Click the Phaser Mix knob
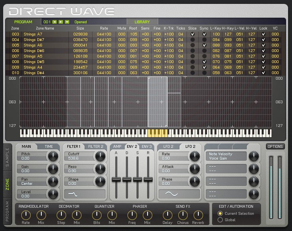The width and height of the screenshot is (292, 231). coord(147,215)
